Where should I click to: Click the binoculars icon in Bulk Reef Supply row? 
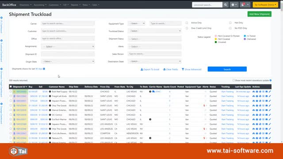253,91
